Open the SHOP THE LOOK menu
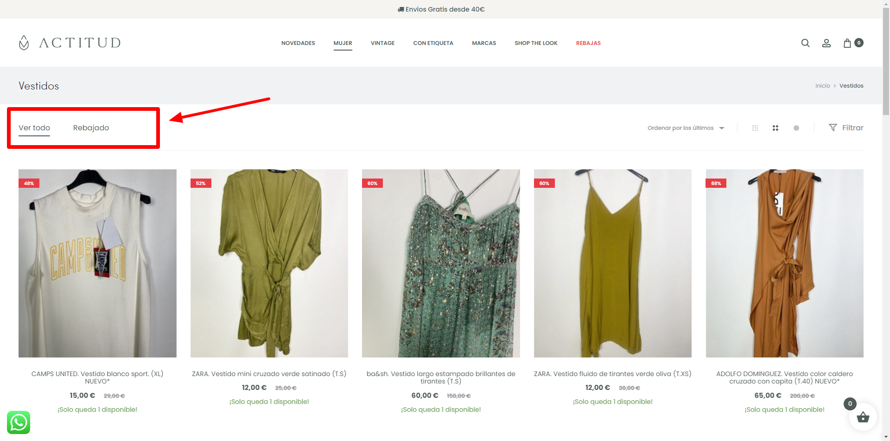The width and height of the screenshot is (890, 441). pyautogui.click(x=536, y=43)
